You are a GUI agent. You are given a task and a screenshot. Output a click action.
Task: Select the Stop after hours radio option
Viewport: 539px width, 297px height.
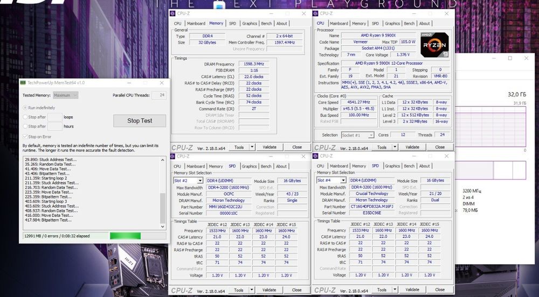25,126
